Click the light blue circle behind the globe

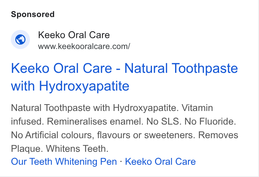click(x=20, y=39)
